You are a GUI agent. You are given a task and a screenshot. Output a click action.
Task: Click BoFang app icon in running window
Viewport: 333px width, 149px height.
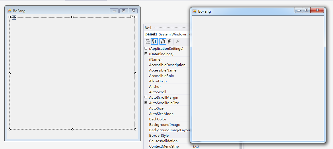coord(194,11)
